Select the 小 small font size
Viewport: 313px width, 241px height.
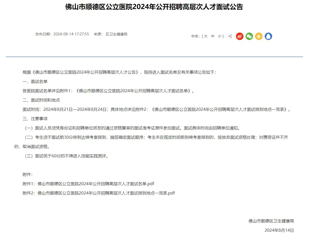pos(219,36)
